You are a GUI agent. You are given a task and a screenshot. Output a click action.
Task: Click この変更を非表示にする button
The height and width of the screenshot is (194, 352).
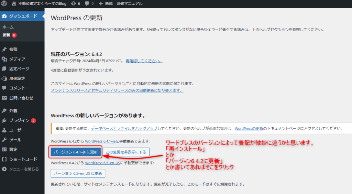(126, 152)
